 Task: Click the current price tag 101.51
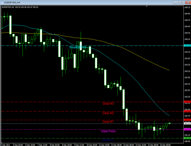(x=187, y=123)
